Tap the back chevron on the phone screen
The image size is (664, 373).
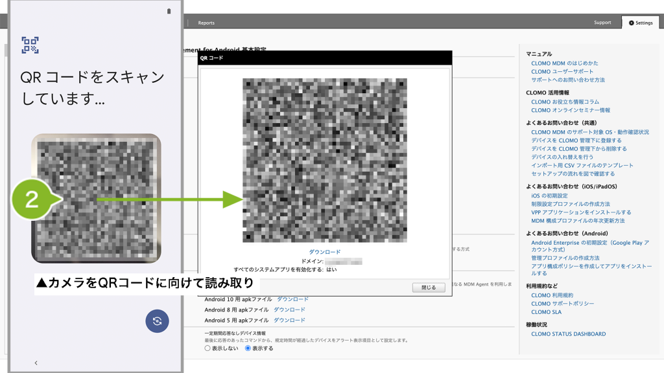(36, 363)
